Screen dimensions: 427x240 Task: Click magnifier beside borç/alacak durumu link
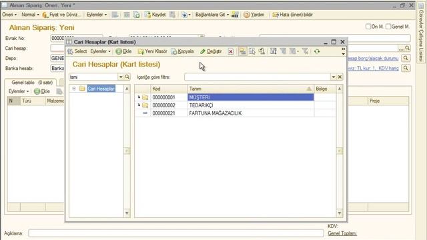[x=406, y=58]
